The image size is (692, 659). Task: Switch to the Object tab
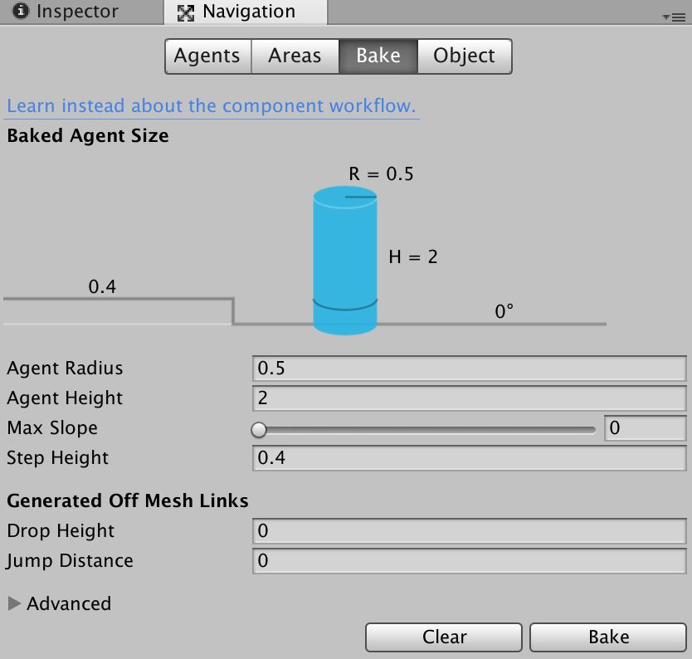click(464, 56)
